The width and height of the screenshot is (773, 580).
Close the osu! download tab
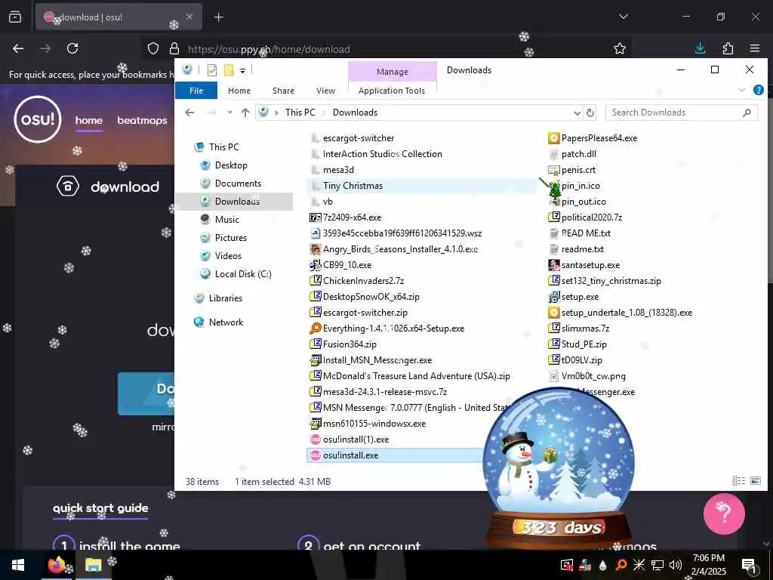pos(189,17)
